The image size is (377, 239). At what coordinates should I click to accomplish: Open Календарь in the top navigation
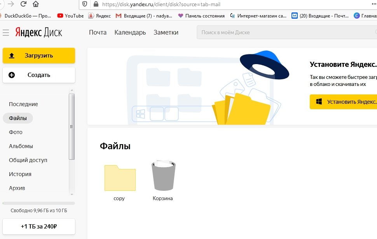coord(130,33)
